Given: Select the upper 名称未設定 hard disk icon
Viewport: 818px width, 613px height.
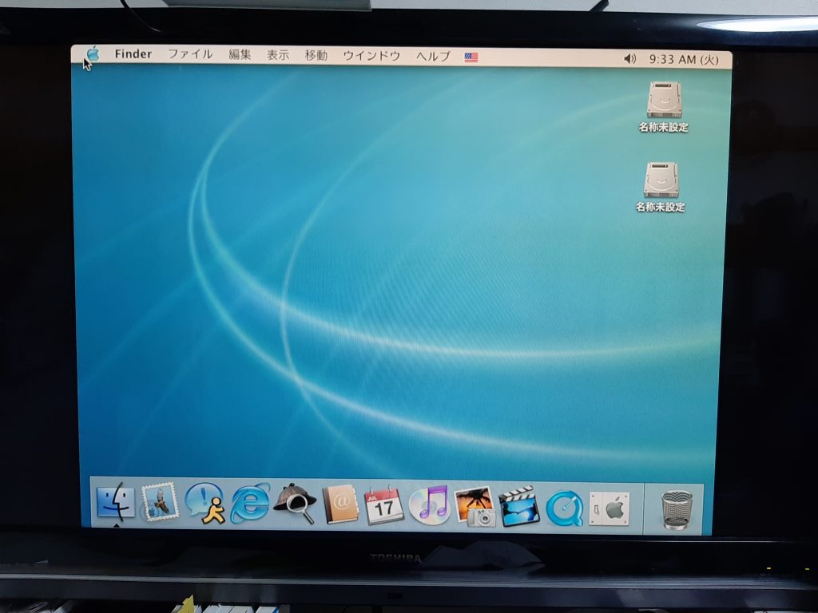Looking at the screenshot, I should [664, 99].
